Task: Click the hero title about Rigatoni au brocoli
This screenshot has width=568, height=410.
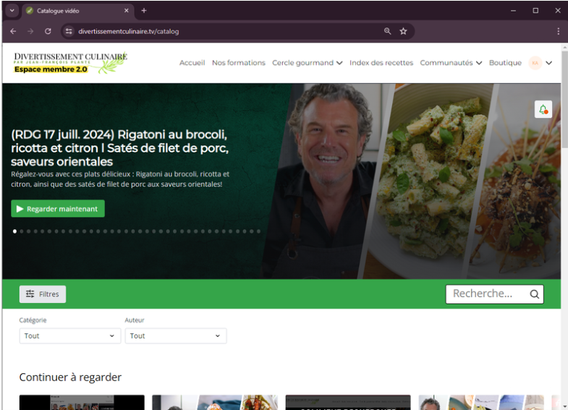Action: 119,148
